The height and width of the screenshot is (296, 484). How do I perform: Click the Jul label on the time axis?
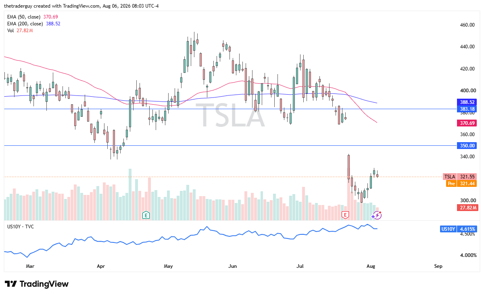tap(300, 266)
